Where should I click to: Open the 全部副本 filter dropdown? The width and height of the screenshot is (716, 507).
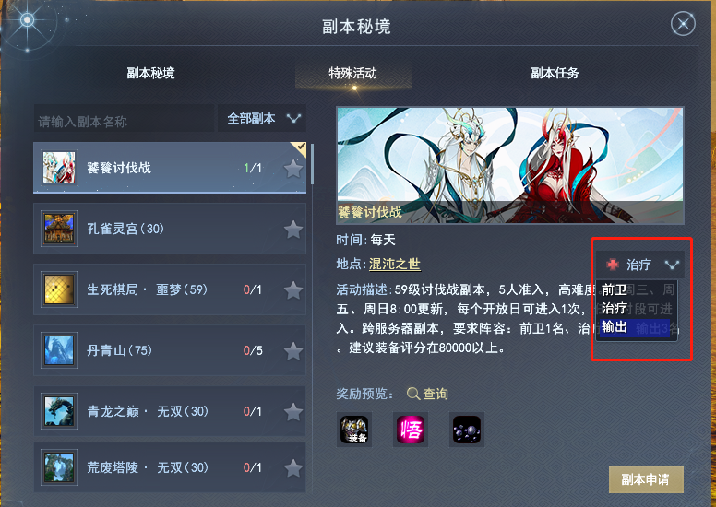[x=262, y=119]
